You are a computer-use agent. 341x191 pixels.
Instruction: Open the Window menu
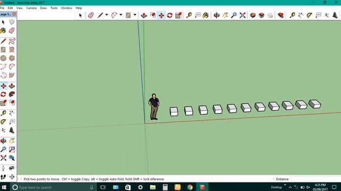coord(66,8)
